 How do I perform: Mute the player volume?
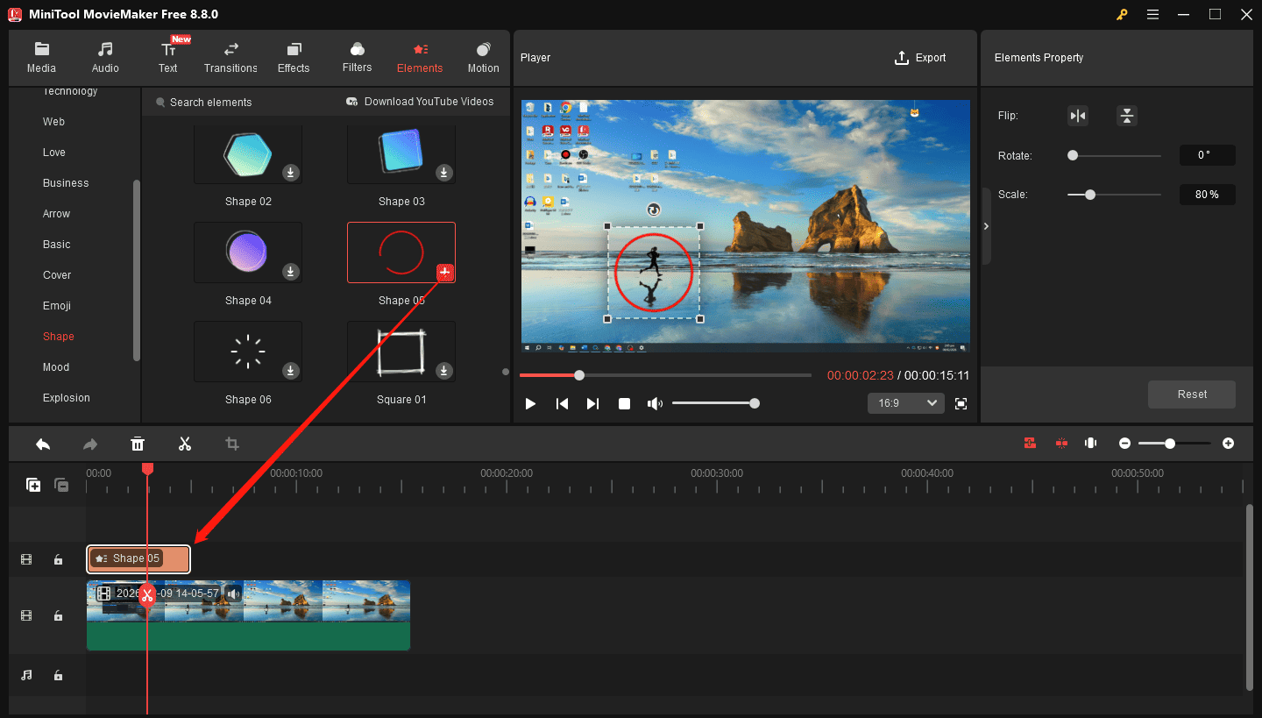655,403
